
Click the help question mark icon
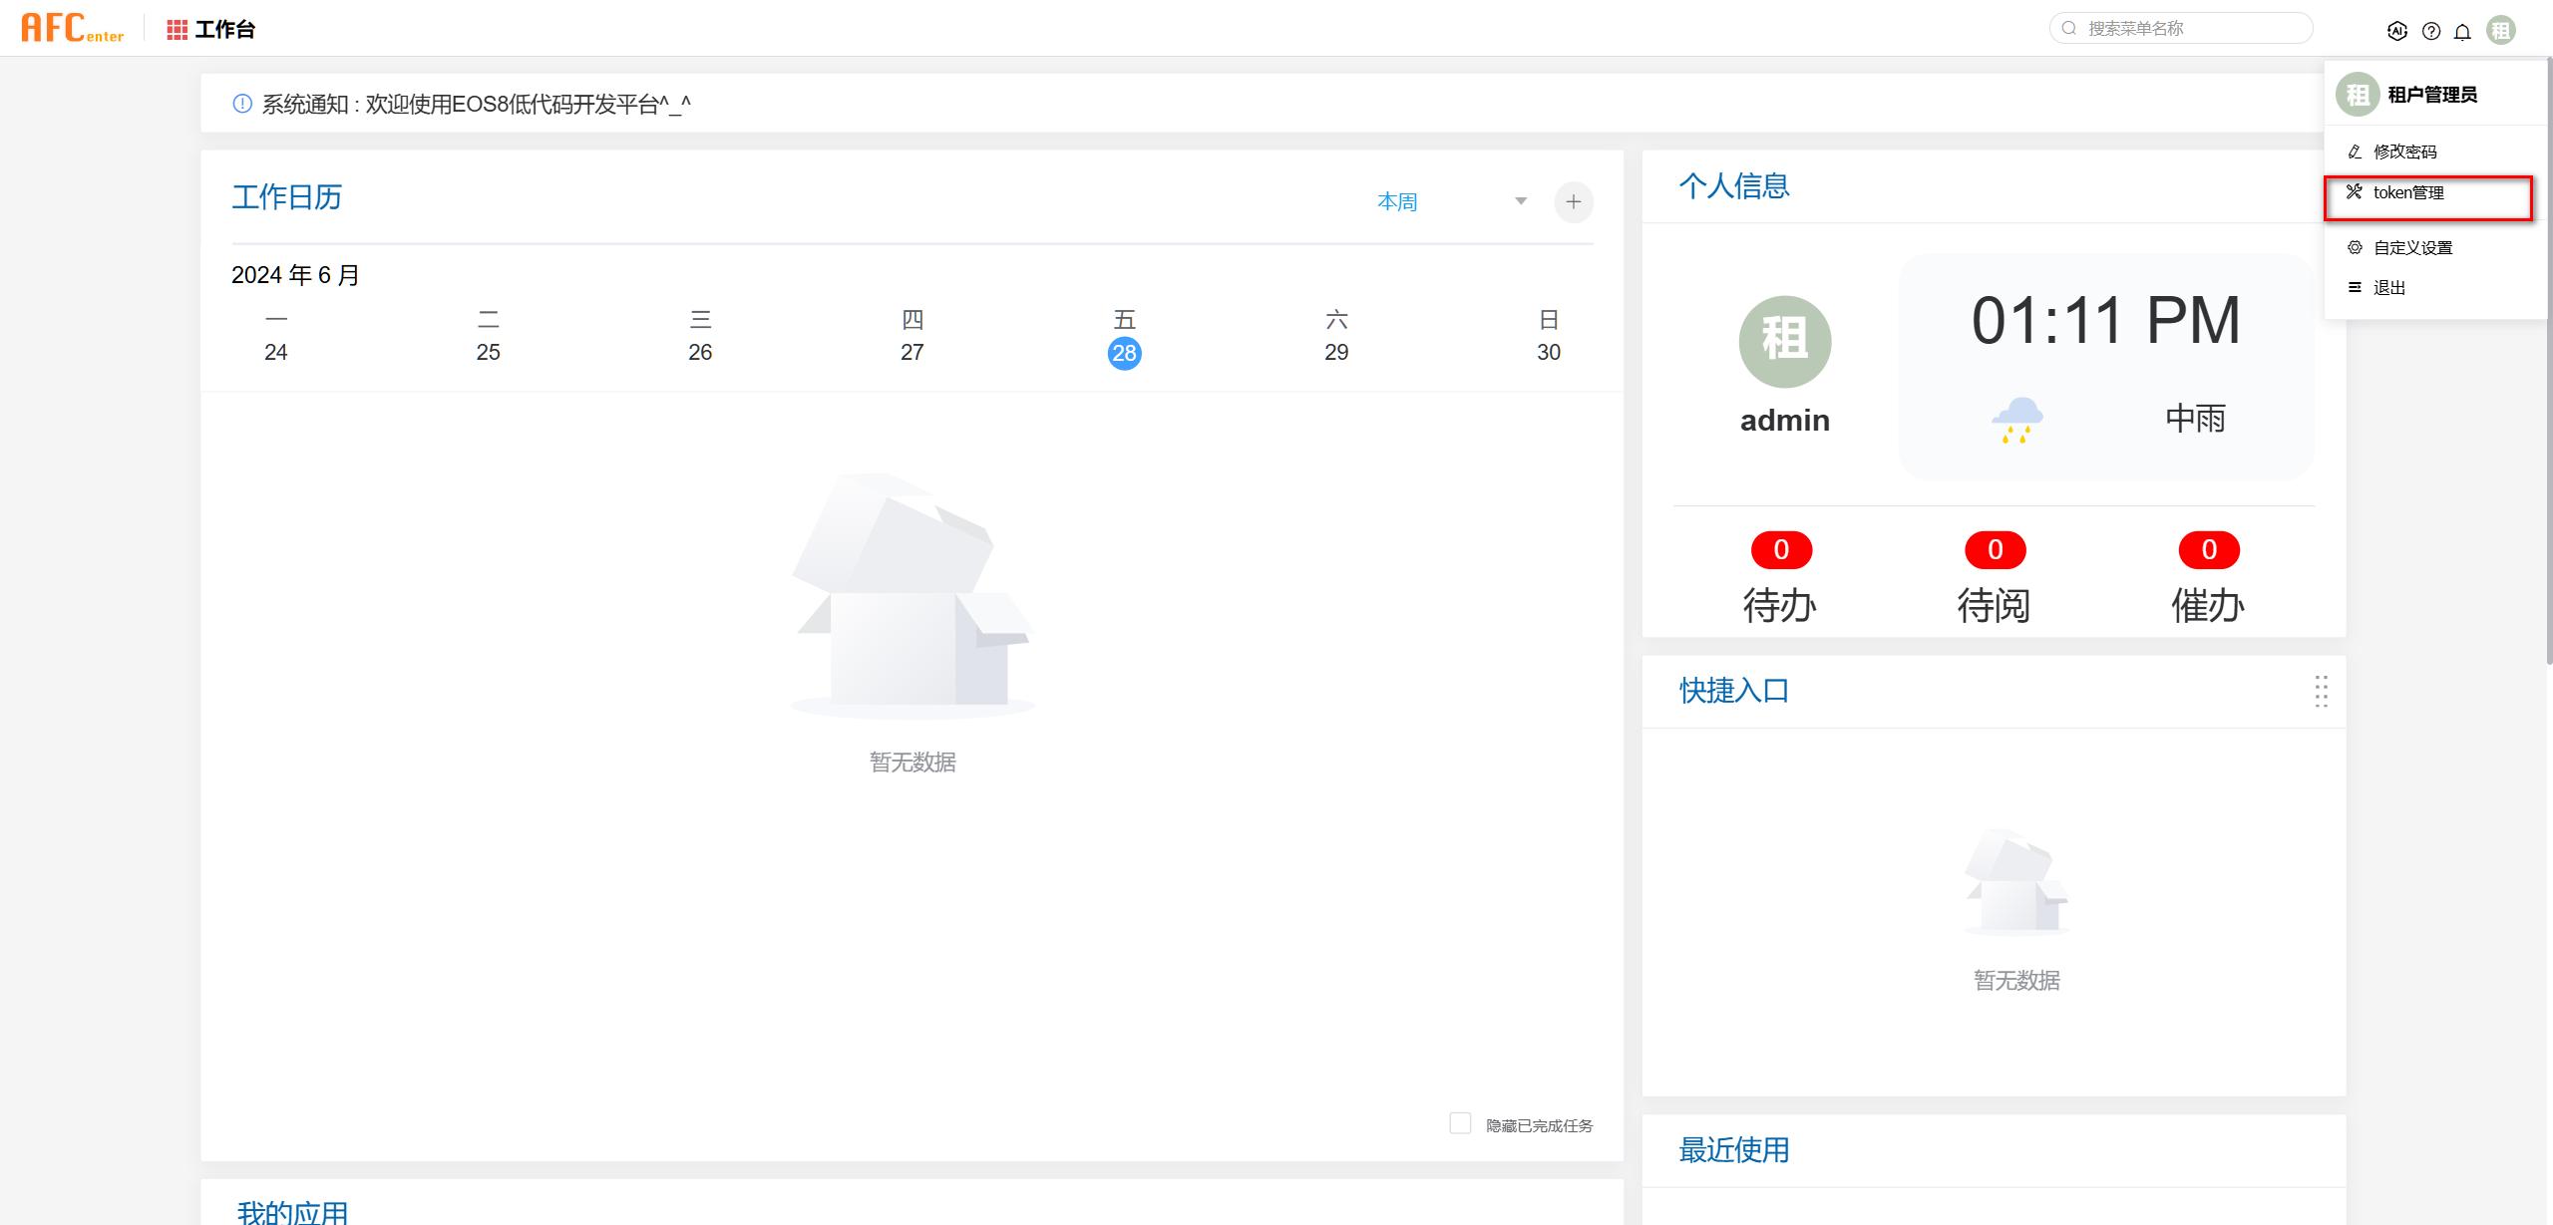pos(2431,30)
